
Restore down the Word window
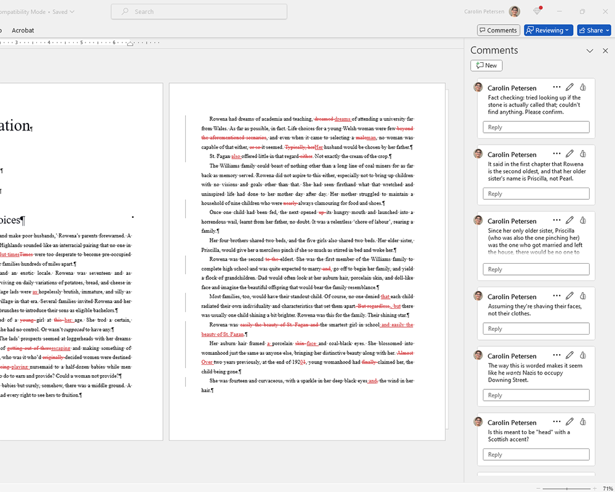click(582, 12)
